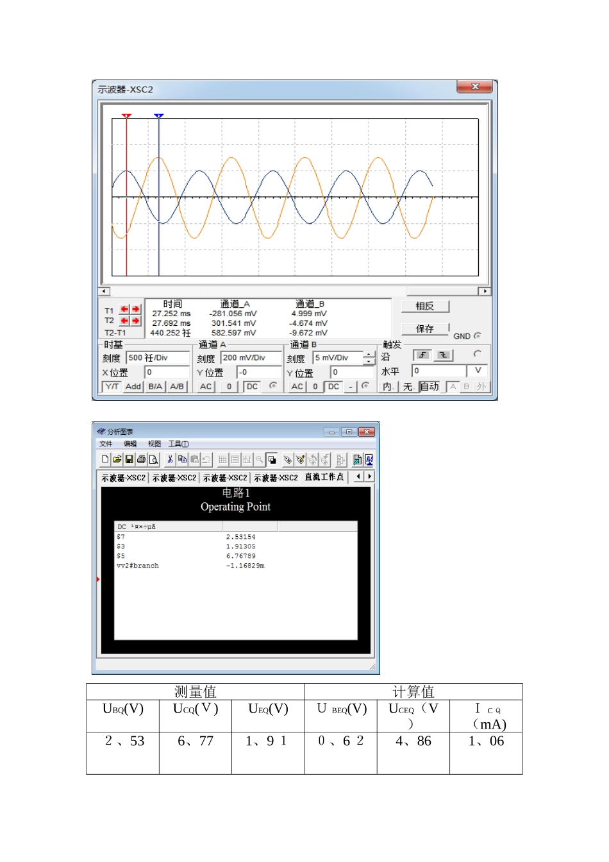The height and width of the screenshot is (862, 609).
Task: Click the zoom magnifier icon
Action: (259, 459)
